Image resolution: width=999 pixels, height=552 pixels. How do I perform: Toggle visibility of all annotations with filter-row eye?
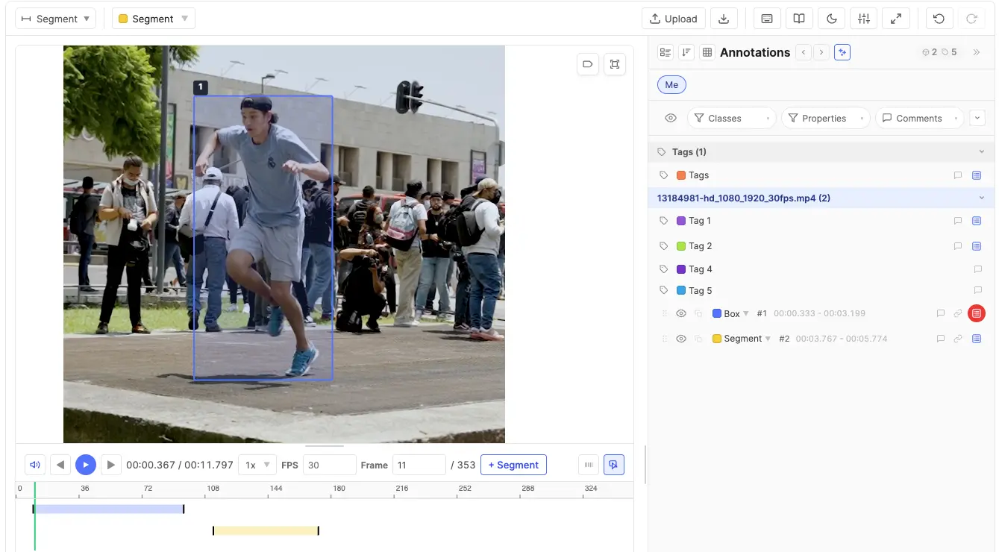point(671,118)
